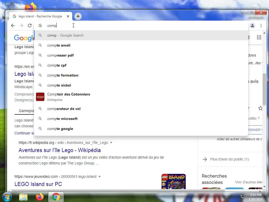Click the fr.wikipedia.org result URL text
Image resolution: width=269 pixels, height=202 pixels.
[63, 143]
